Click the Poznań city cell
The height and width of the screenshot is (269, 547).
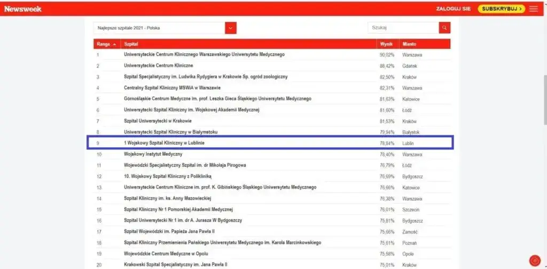pos(409,243)
